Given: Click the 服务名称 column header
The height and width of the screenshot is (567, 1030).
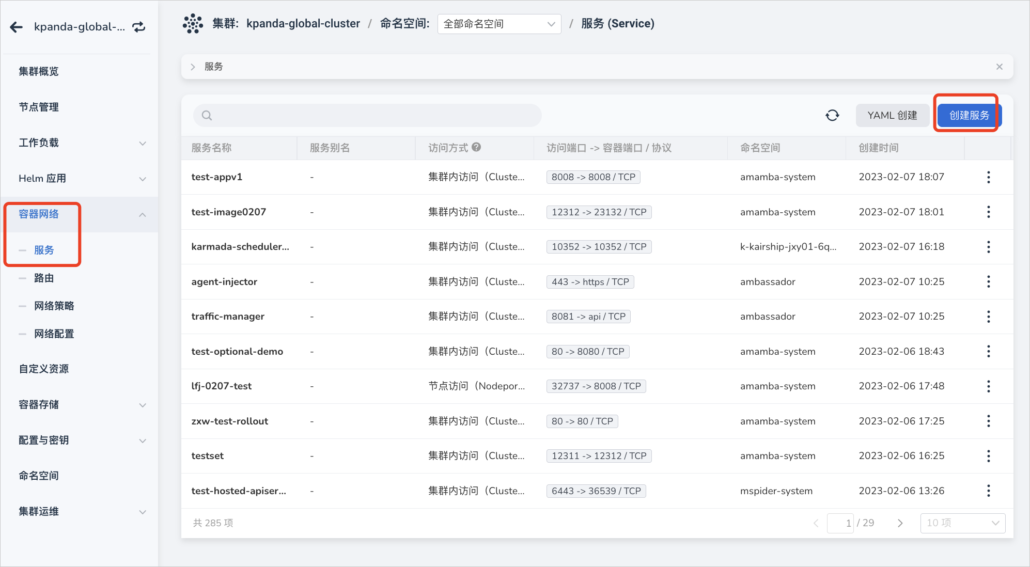Looking at the screenshot, I should tap(211, 148).
